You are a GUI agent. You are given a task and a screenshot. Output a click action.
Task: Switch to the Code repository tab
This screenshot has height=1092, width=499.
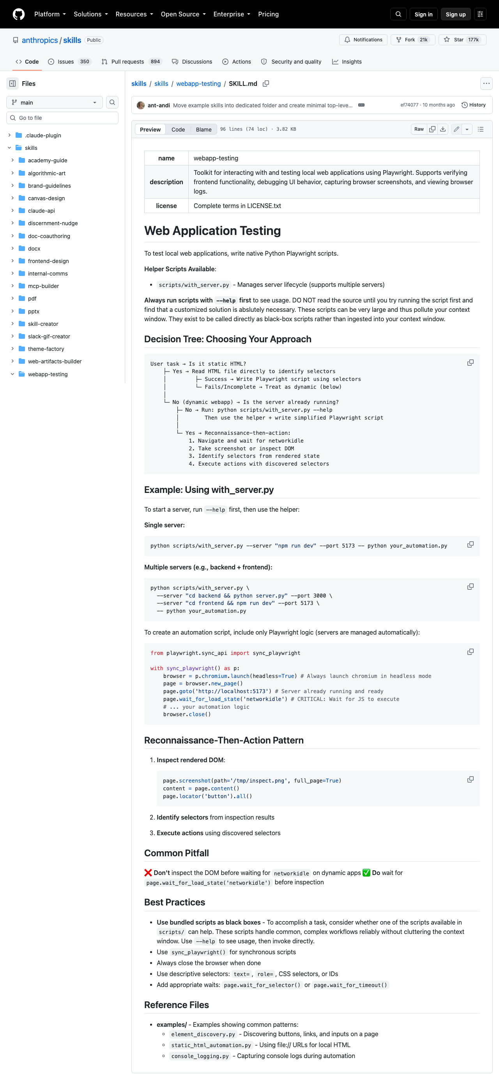point(27,62)
